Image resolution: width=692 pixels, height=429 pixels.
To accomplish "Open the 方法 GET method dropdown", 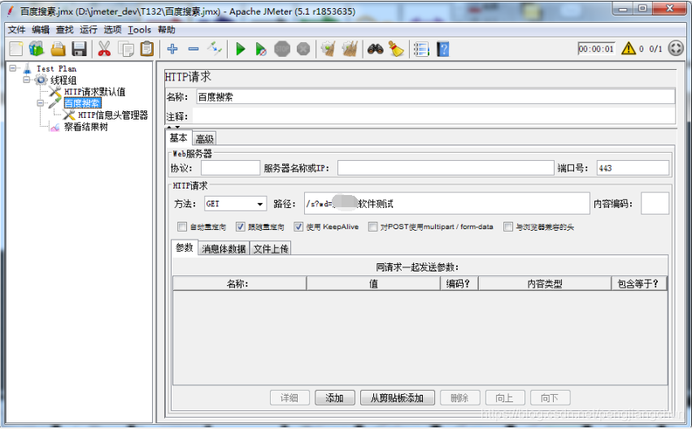I will (x=236, y=204).
